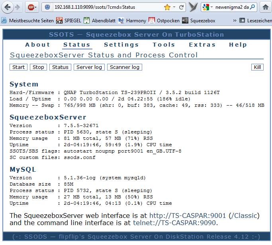Show more bookmarks via the chevron
The image size is (272, 245).
point(235,20)
